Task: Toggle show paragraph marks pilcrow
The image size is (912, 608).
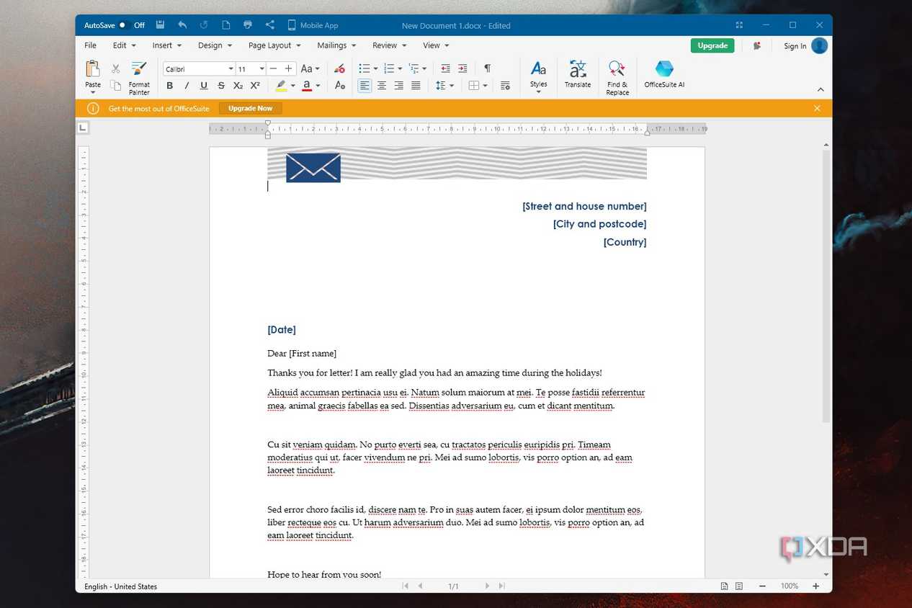Action: click(488, 68)
